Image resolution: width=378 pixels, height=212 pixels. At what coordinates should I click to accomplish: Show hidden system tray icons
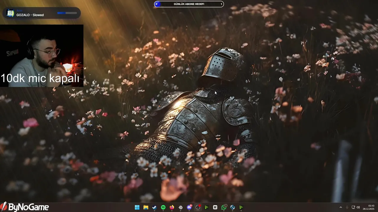click(340, 207)
